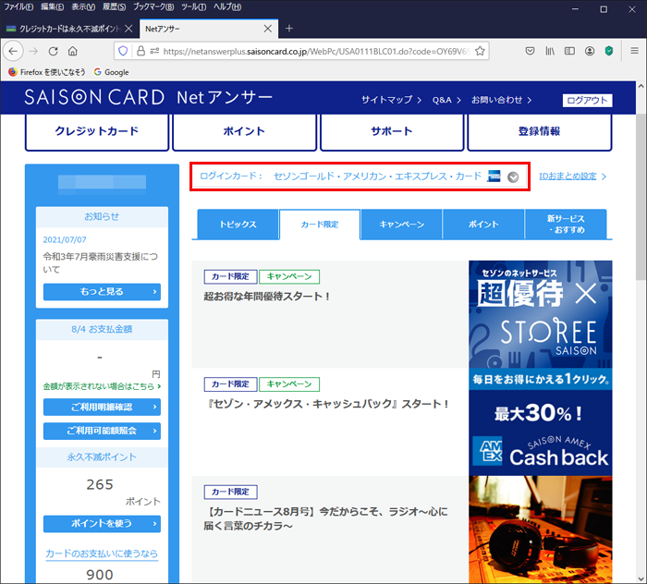Expand the login card selector dropdown arrow
Viewport: 647px width, 584px height.
(x=513, y=176)
